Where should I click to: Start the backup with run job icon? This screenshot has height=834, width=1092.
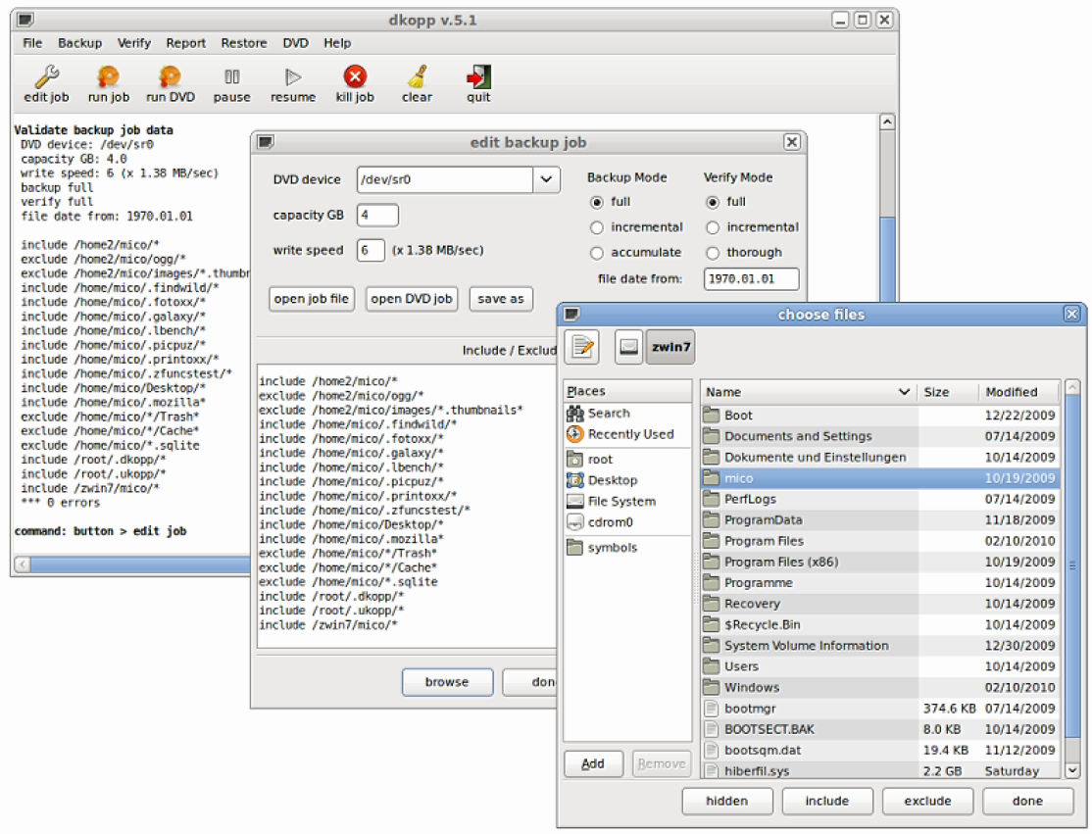pos(108,77)
